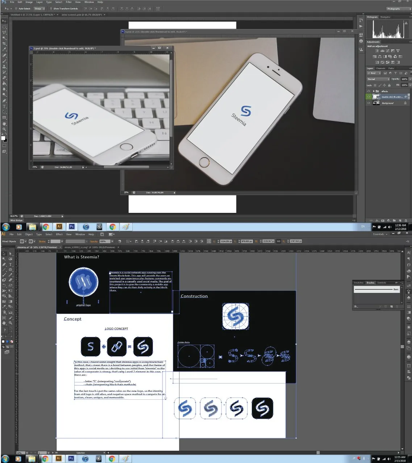Open the layer Opacity dropdown arrow
This screenshot has width=412, height=463.
(x=410, y=79)
